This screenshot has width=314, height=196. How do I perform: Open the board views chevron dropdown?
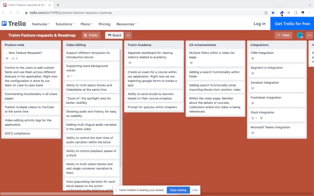click(x=128, y=35)
